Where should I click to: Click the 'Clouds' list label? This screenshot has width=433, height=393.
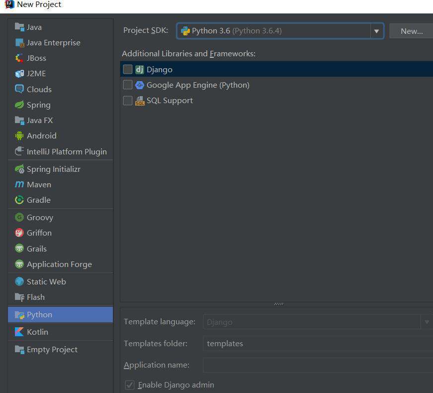(39, 89)
